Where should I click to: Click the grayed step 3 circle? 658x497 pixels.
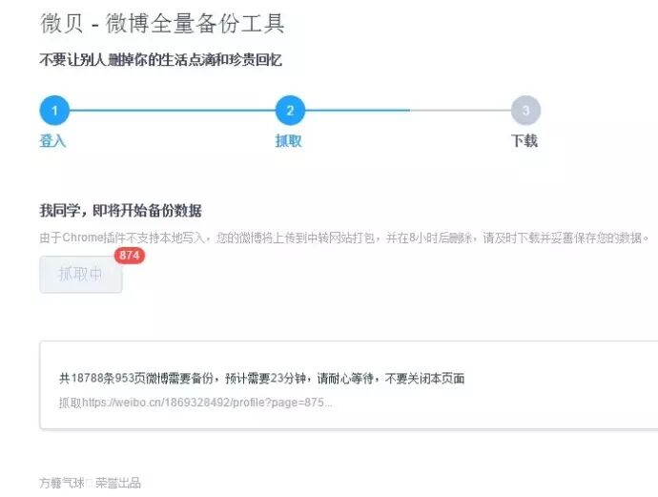[525, 111]
